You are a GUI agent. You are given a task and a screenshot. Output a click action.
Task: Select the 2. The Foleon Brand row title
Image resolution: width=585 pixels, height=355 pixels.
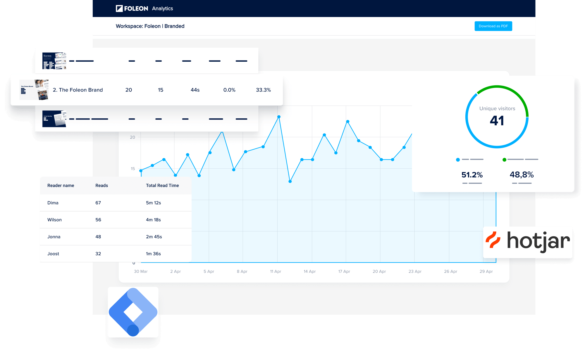78,90
